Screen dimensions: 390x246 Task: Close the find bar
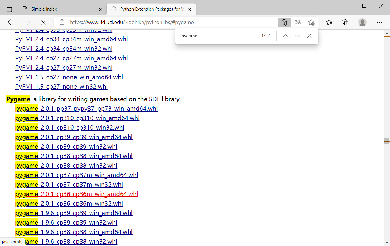(309, 36)
